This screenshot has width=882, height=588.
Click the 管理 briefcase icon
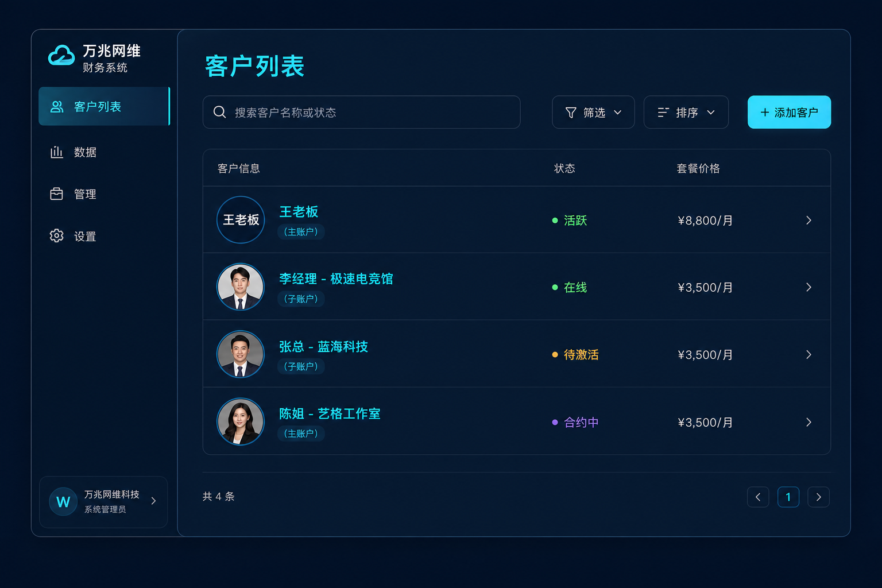coord(56,194)
